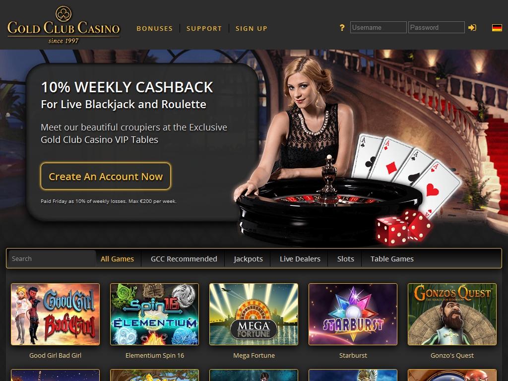Launch the Starburst game thumbnail
Image resolution: width=508 pixels, height=381 pixels.
(x=353, y=314)
